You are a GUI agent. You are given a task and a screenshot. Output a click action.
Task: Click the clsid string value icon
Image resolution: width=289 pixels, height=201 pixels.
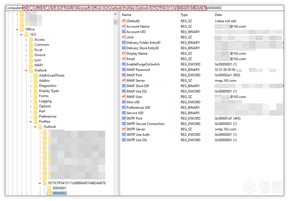[123, 37]
